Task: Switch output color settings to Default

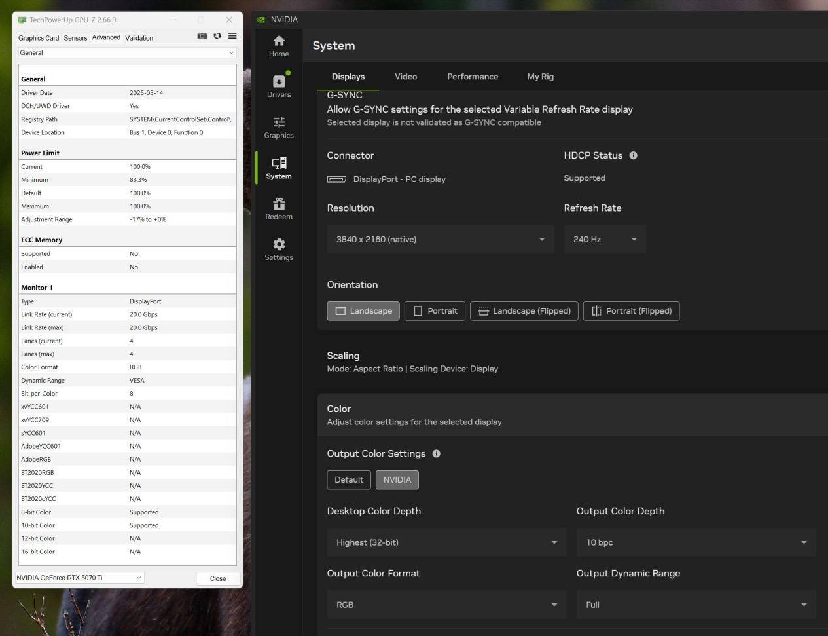Action: tap(349, 479)
